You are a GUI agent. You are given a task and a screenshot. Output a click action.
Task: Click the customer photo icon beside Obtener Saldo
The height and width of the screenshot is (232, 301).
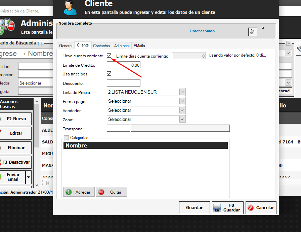[x=252, y=32]
